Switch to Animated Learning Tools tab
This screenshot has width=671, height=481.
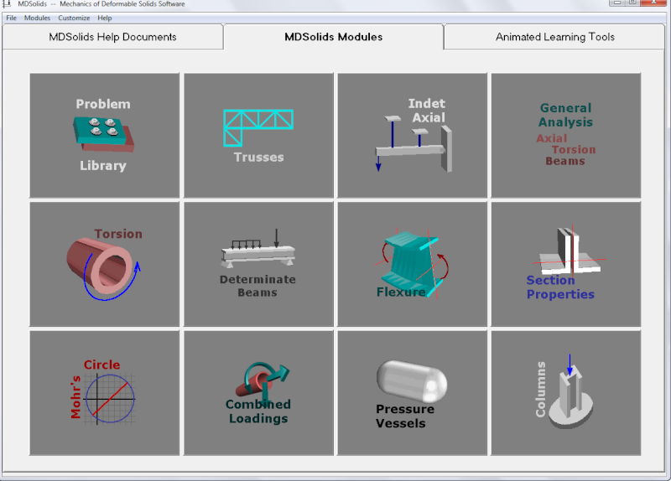[554, 37]
